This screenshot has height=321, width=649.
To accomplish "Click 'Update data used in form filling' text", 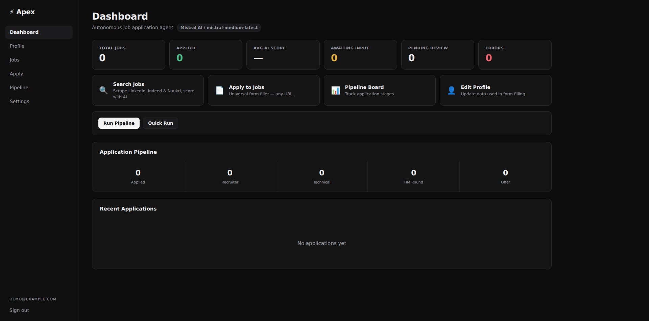I will point(493,94).
